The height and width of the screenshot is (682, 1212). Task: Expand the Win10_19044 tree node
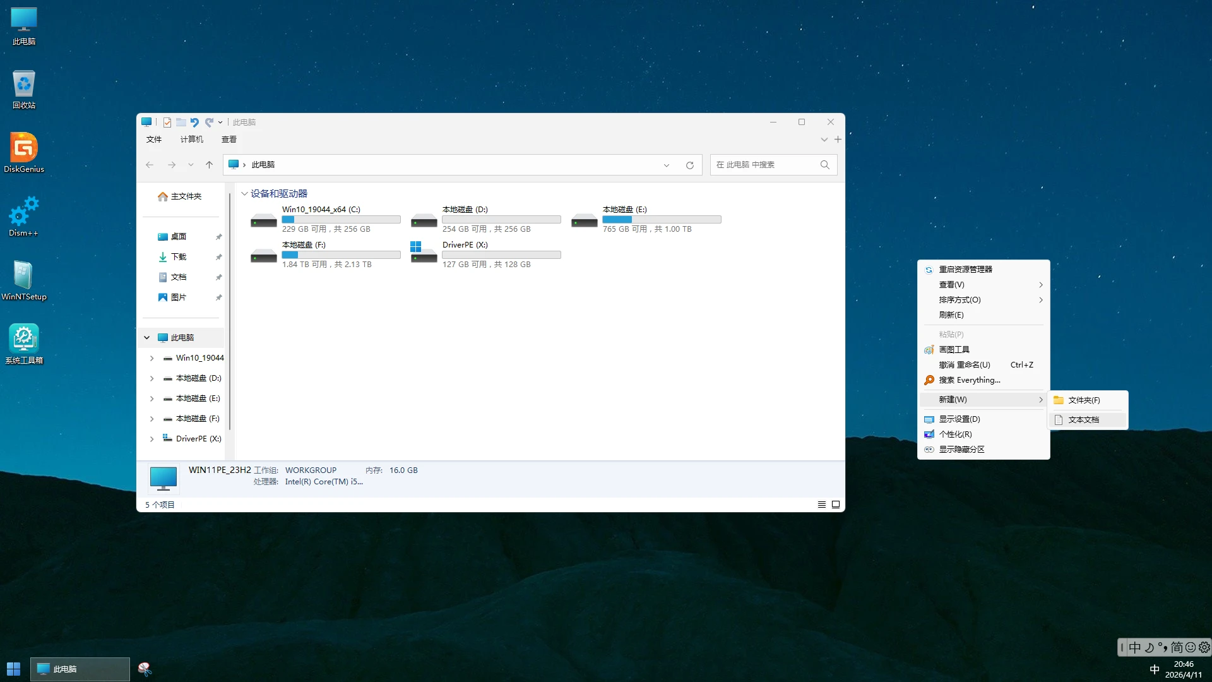(x=151, y=358)
